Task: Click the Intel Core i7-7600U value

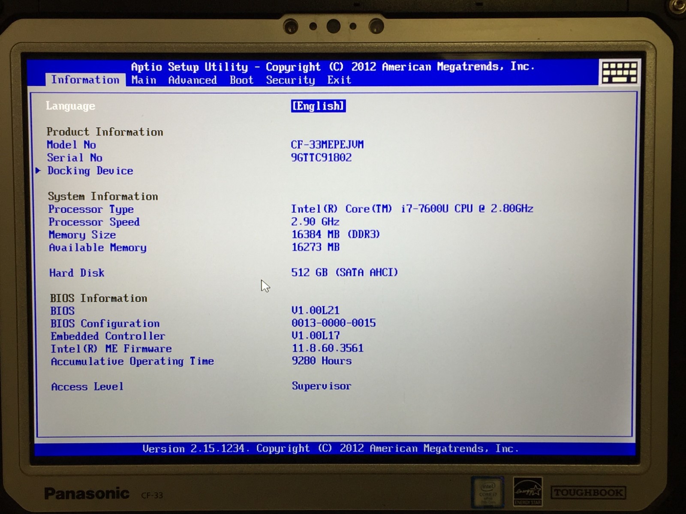Action: coord(412,209)
